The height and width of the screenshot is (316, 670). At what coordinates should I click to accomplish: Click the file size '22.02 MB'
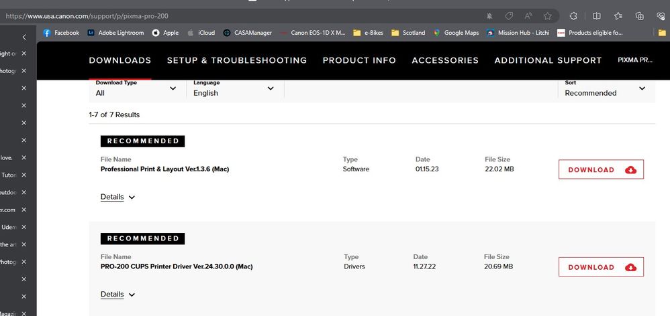pyautogui.click(x=499, y=169)
